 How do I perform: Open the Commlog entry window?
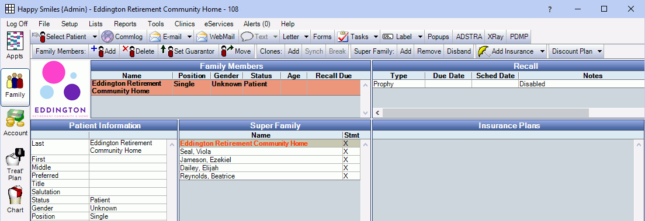tap(123, 37)
